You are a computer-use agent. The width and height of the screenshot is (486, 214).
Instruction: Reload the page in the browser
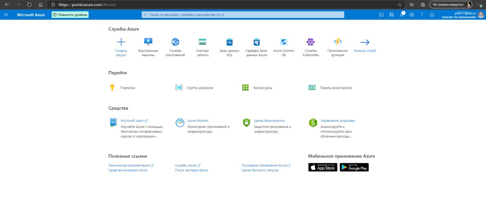[x=30, y=5]
